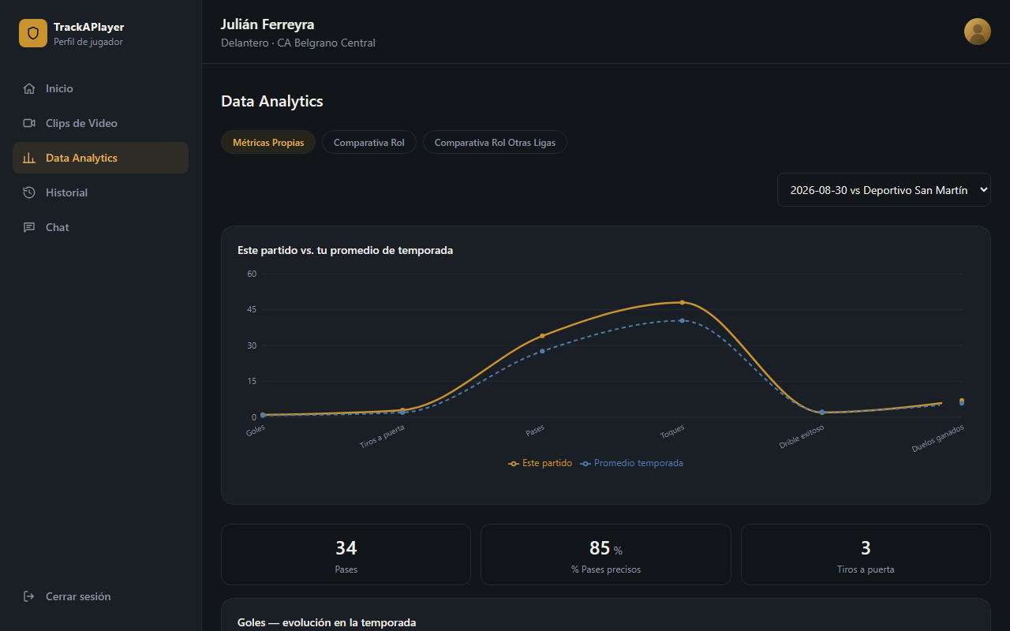Click the Historial clock icon

click(29, 192)
